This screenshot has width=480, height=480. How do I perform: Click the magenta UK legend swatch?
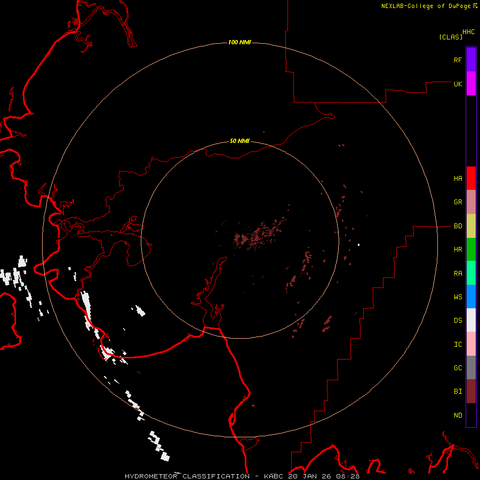coord(471,84)
